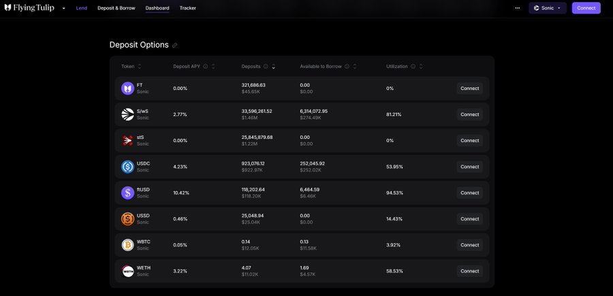Click the stS token icon
This screenshot has height=296, width=613.
pos(127,141)
